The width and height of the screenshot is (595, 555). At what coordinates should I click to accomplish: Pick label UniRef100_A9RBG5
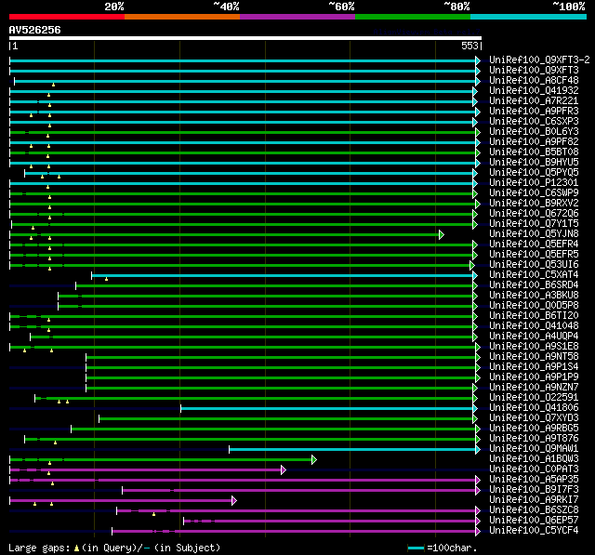[x=534, y=429]
